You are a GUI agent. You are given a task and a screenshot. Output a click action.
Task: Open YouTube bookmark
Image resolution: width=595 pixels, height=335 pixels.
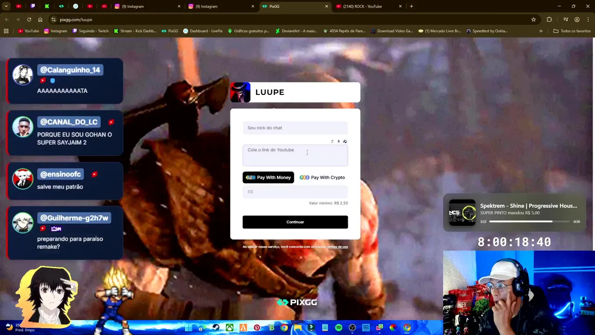coord(28,31)
